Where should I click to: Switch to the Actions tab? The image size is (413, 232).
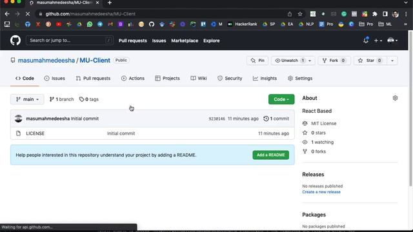point(133,79)
